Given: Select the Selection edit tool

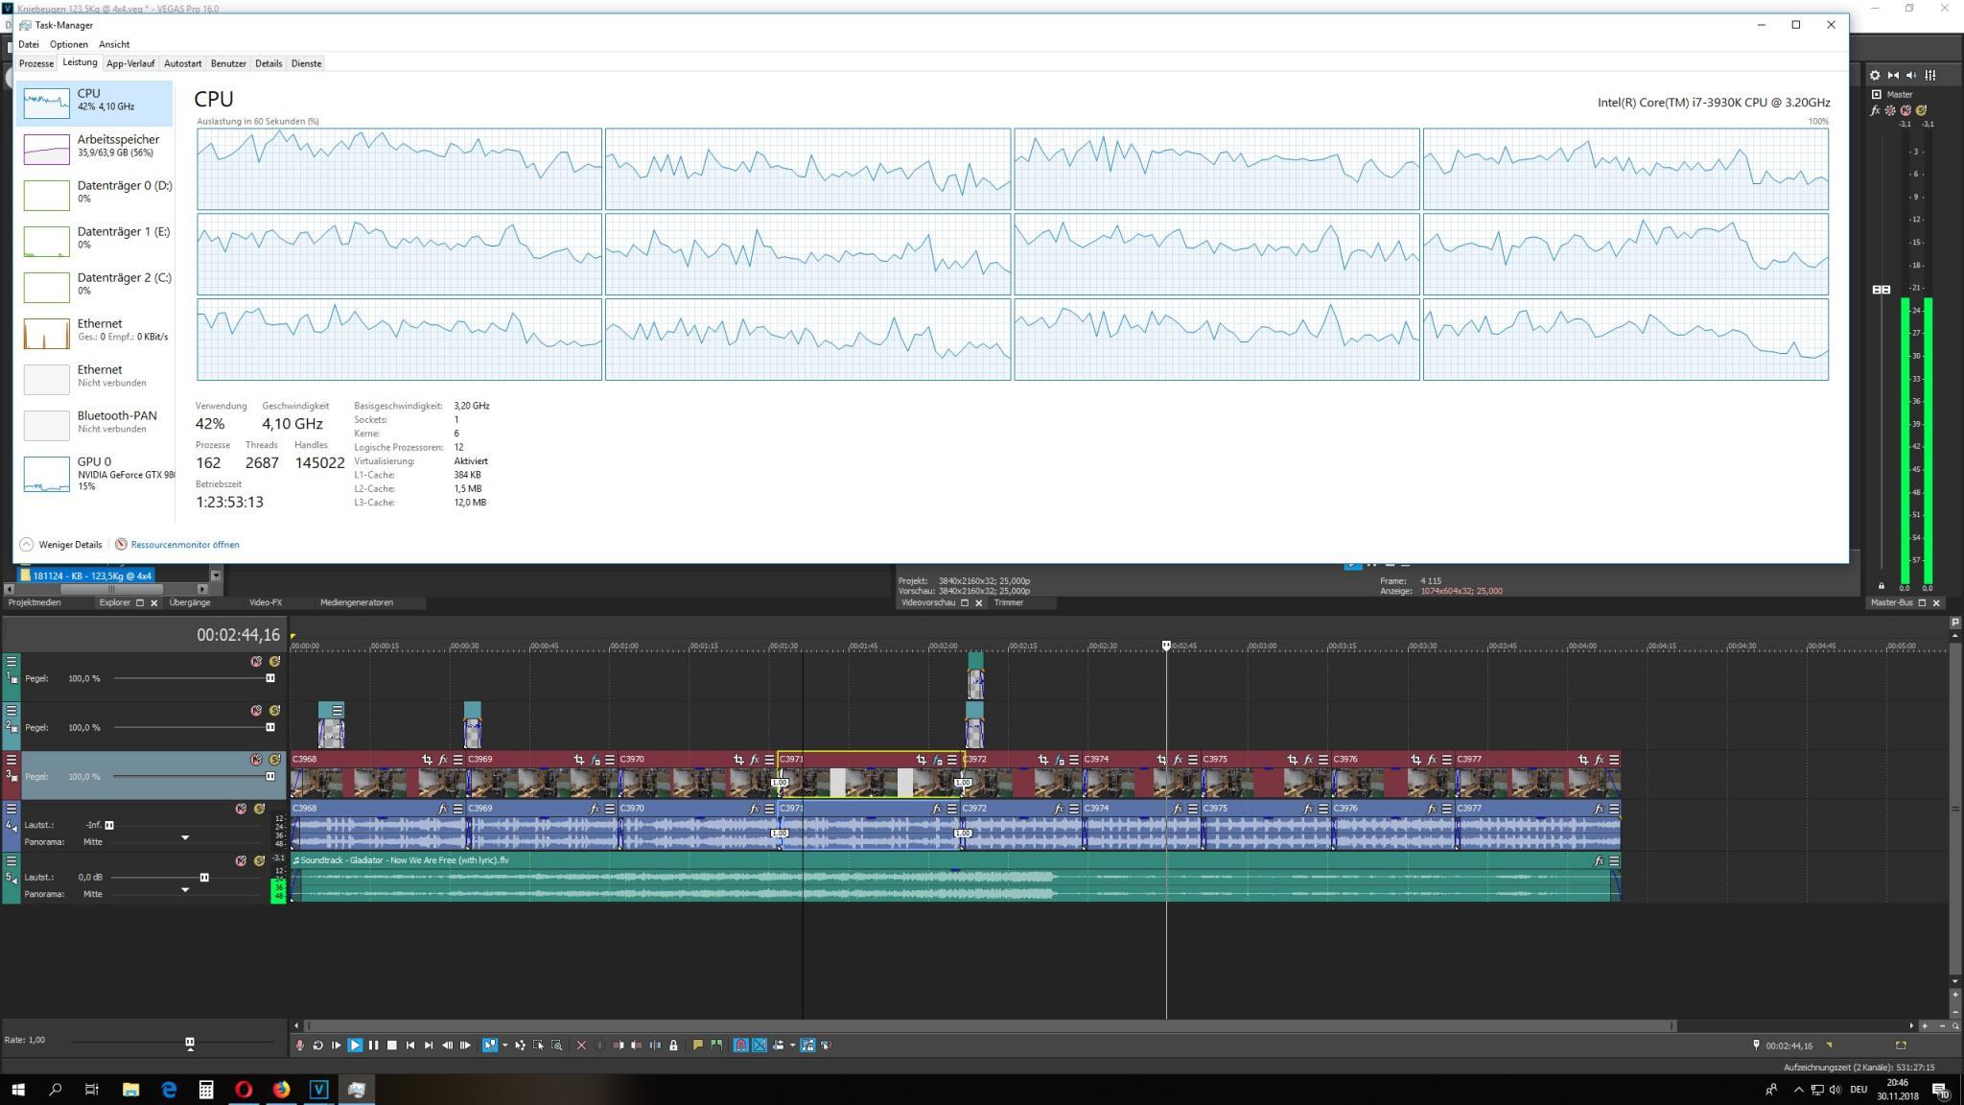Looking at the screenshot, I should tap(538, 1045).
